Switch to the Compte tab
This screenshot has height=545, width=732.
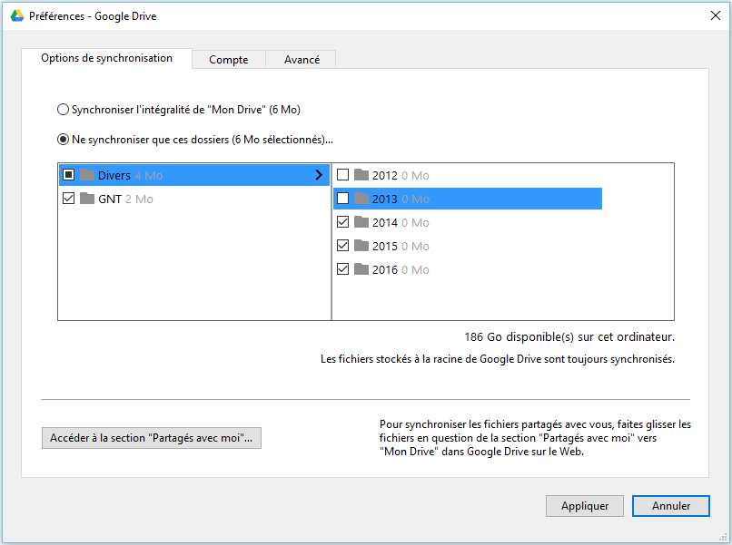point(229,60)
